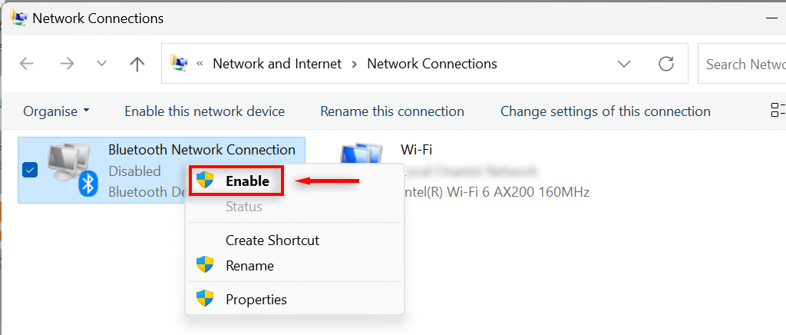Viewport: 786px width, 335px height.
Task: Uncheck the Bluetooth Network Connection checkbox
Action: pos(30,170)
